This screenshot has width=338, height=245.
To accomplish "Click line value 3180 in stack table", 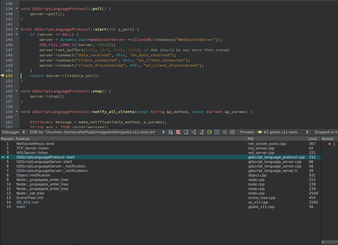I will [x=313, y=202].
